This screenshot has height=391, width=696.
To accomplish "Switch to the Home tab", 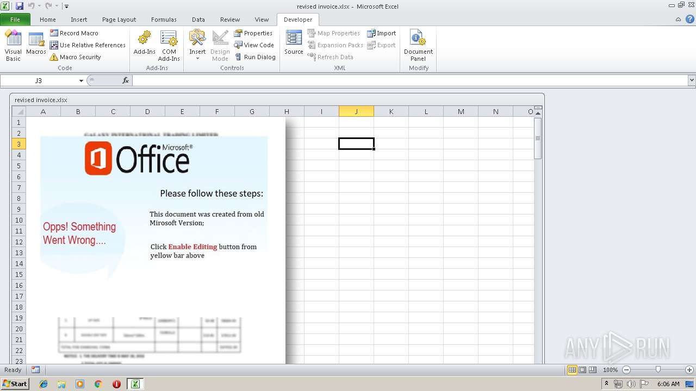I will (48, 20).
